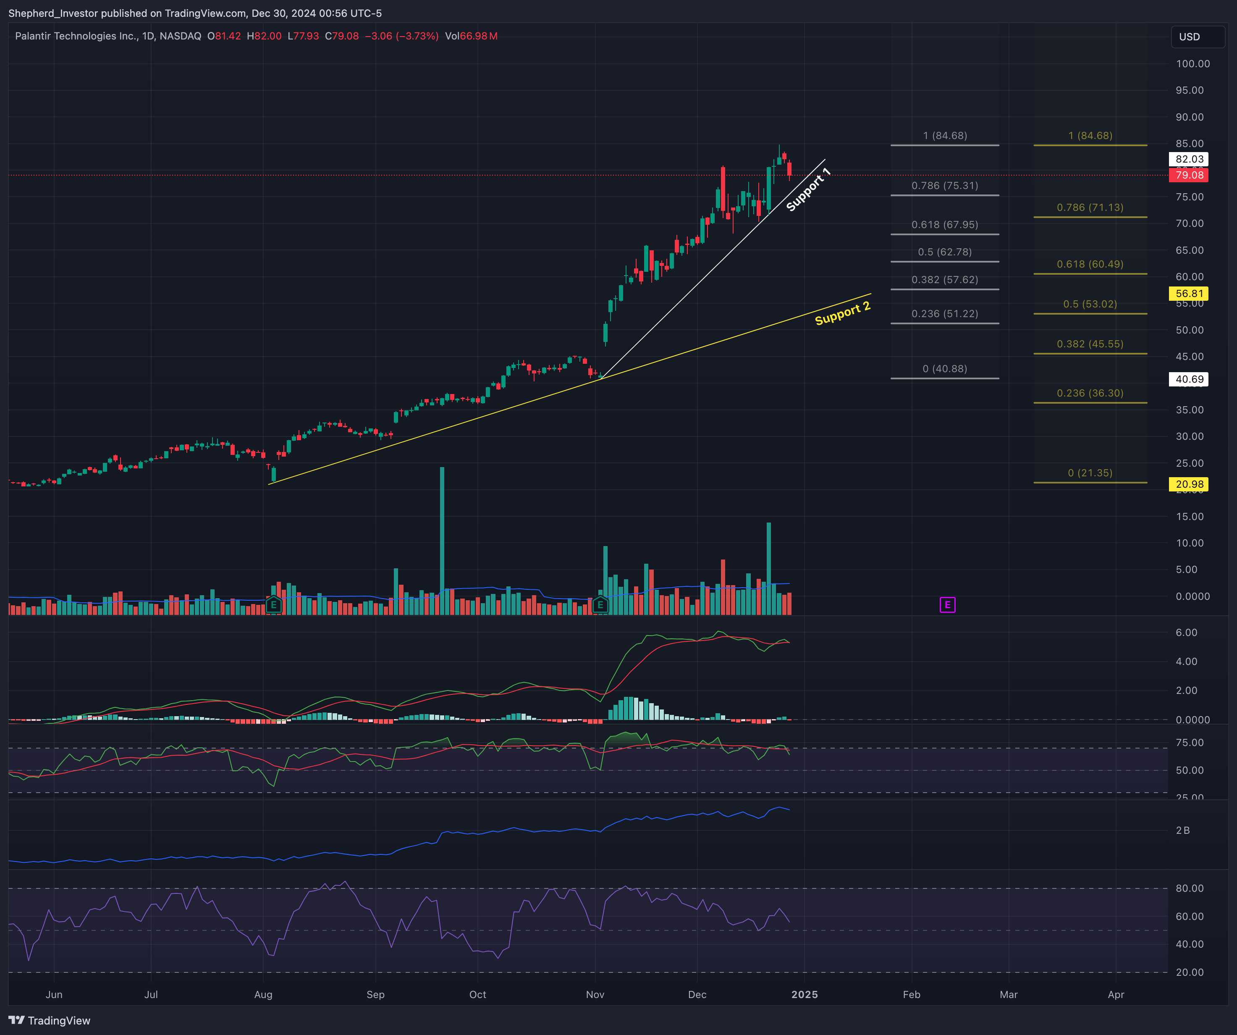Click the Fibonacci level '0.618 (67.95)'
Viewport: 1237px width, 1035px height.
pos(945,225)
